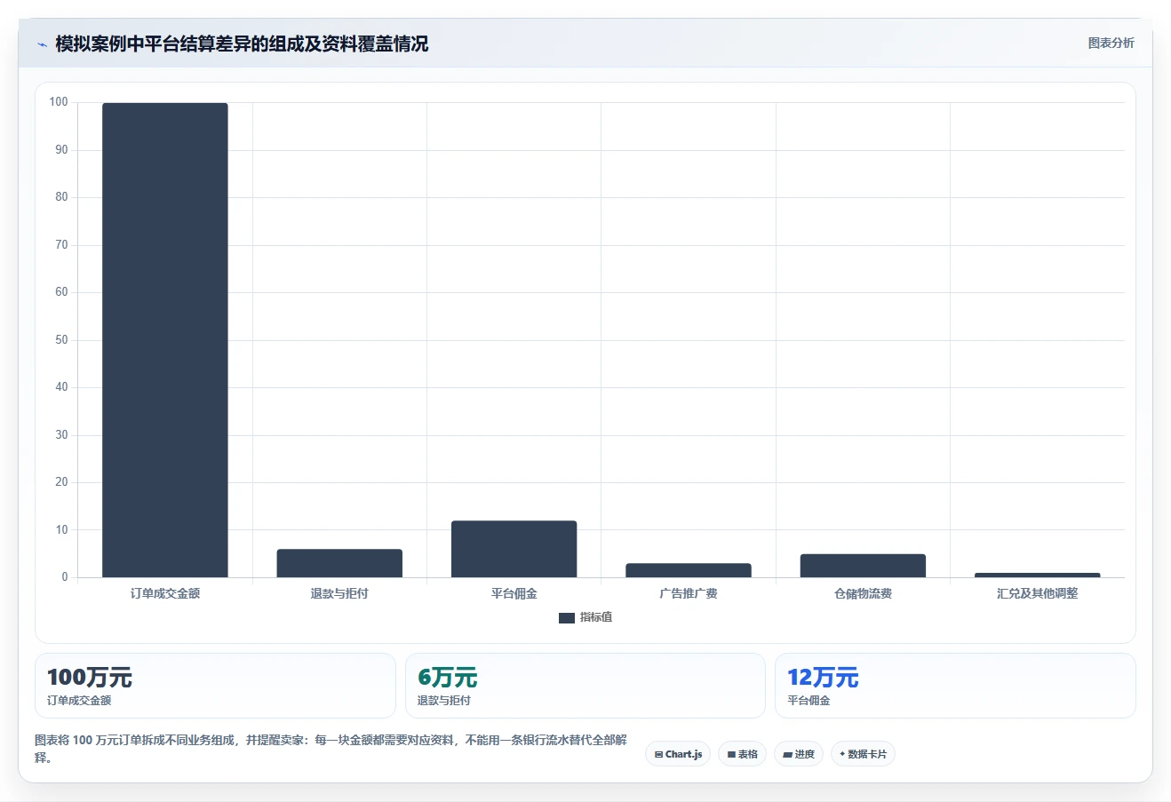Screen dimensions: 1171x802
Task: Click the x-axis label 汇兑及其他调整
Action: pos(1038,593)
